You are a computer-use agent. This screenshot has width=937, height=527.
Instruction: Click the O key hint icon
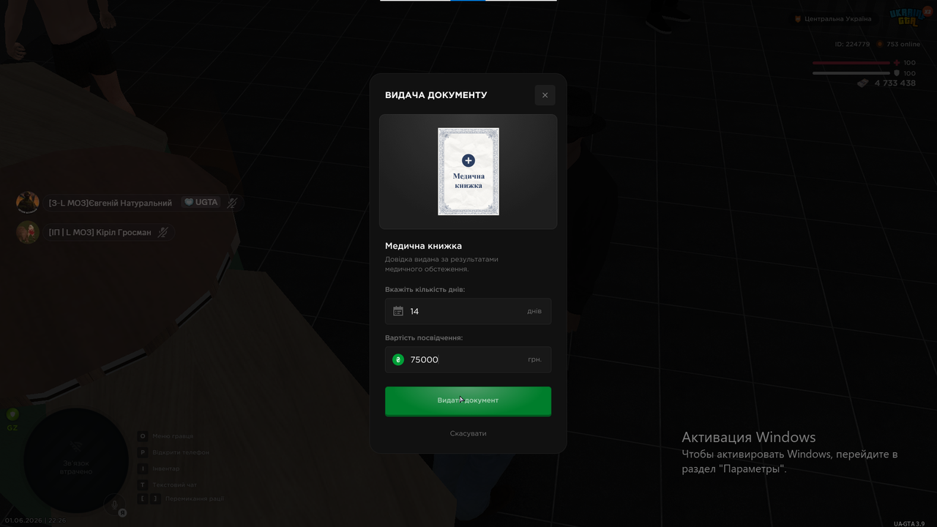click(143, 436)
